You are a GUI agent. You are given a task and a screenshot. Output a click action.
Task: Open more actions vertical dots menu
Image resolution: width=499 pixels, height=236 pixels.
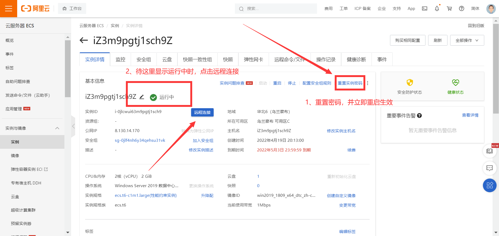367,83
